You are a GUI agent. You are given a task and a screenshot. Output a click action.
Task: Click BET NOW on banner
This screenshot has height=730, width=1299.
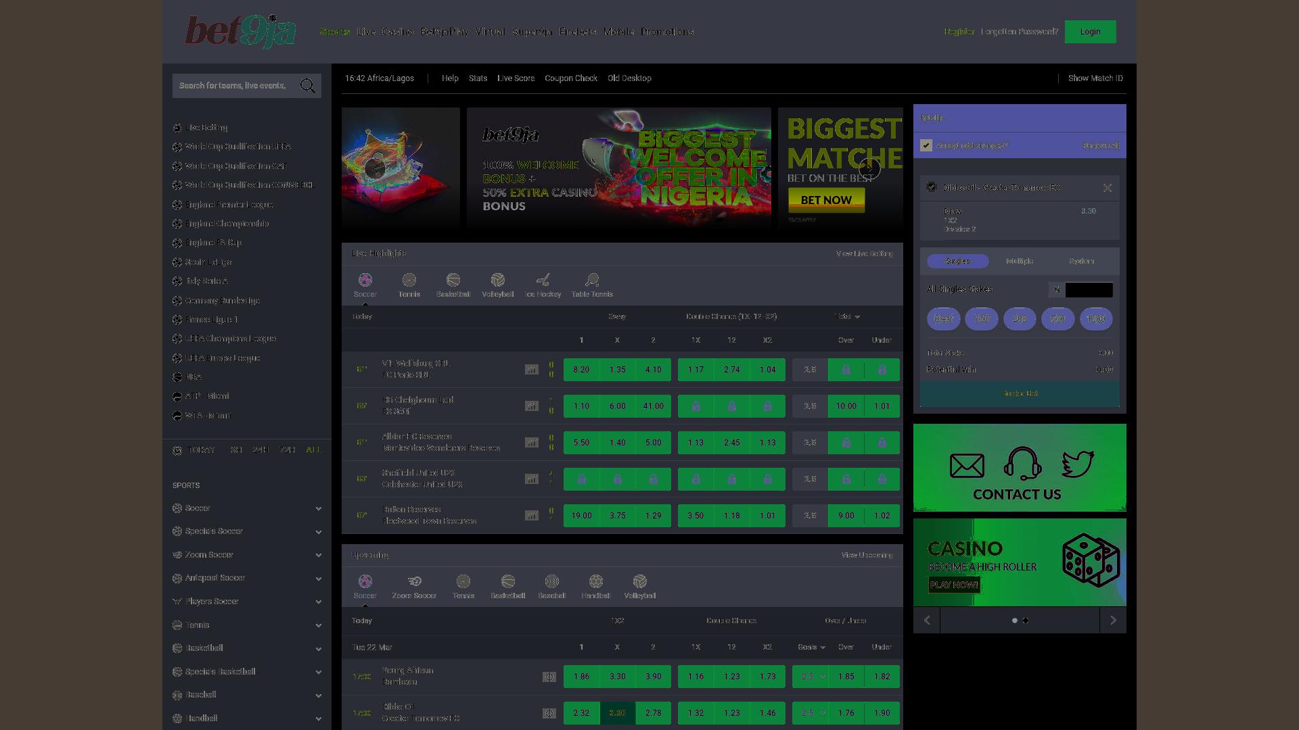coord(826,200)
